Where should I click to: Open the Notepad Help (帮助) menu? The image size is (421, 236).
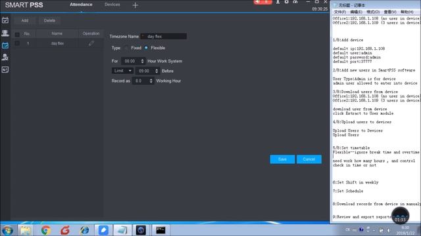[x=407, y=12]
